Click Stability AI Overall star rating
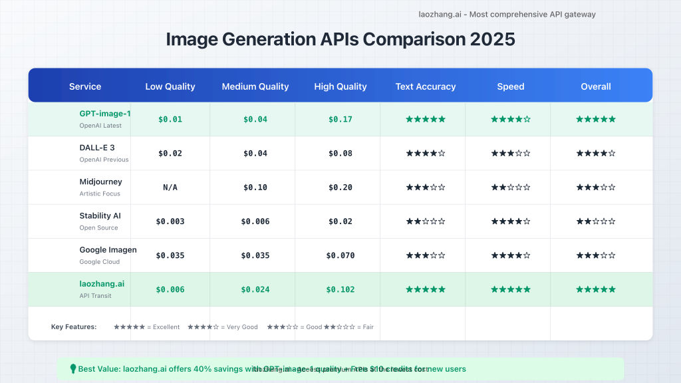This screenshot has width=681, height=383. click(596, 221)
